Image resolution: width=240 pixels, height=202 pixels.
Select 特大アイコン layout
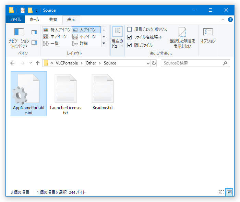tap(57, 30)
